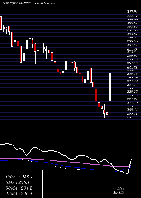This screenshot has width=141, height=198.
Task: Click the 50MA : 231.2 value
Action: [x=19, y=188]
